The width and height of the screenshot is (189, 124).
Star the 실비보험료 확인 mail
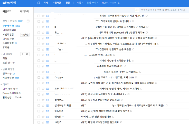tap(43, 106)
